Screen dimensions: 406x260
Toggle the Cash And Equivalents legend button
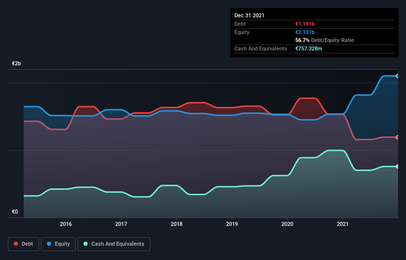click(x=114, y=244)
